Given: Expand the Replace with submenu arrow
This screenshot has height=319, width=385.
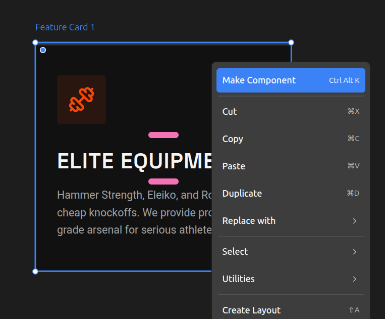Looking at the screenshot, I should [355, 221].
